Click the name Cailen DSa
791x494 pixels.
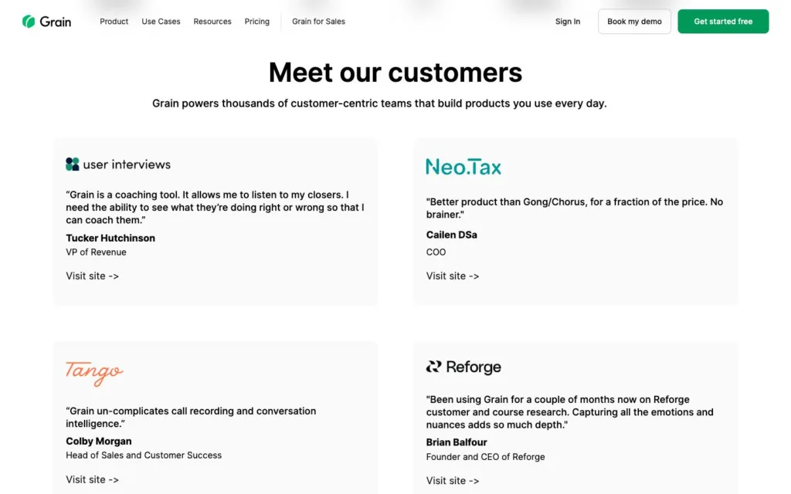(451, 235)
